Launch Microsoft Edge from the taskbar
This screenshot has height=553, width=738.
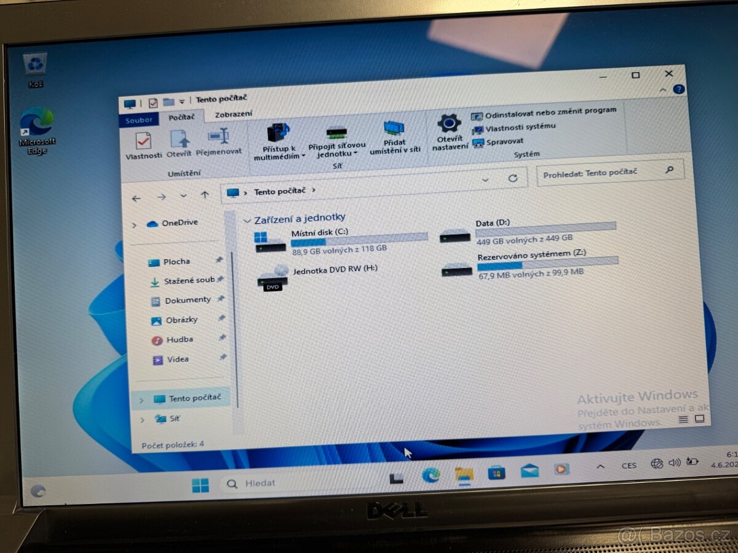[x=430, y=476]
